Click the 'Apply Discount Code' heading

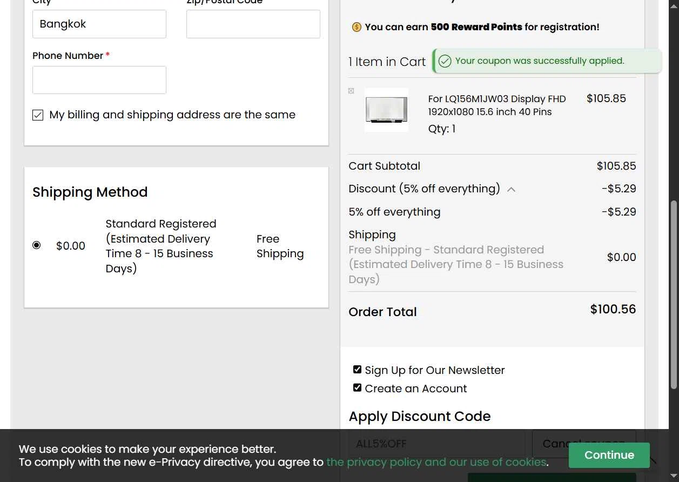tap(420, 416)
